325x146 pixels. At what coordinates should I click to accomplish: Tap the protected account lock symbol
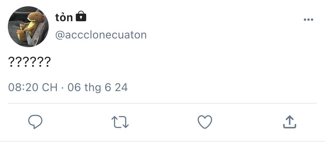coord(81,16)
